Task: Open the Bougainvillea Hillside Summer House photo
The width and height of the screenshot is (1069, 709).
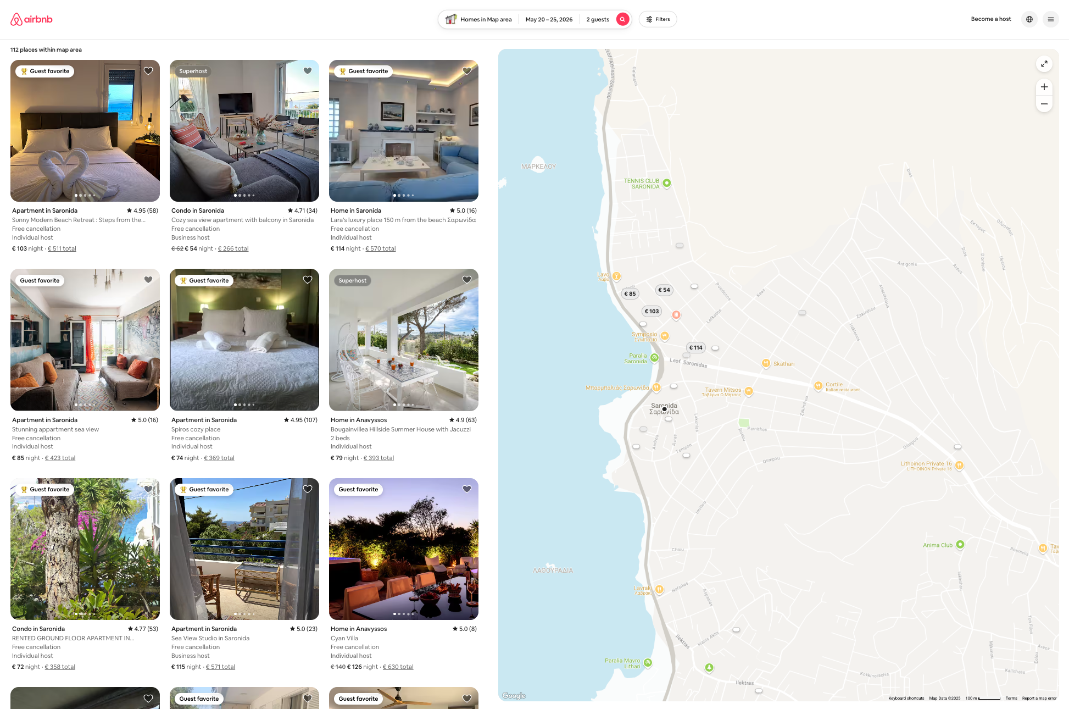Action: click(404, 340)
